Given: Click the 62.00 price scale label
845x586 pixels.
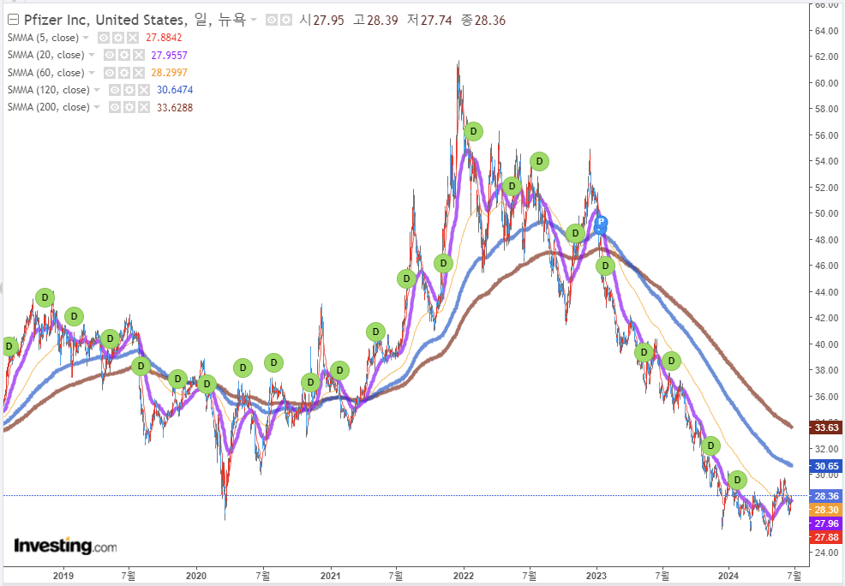Looking at the screenshot, I should click(827, 57).
